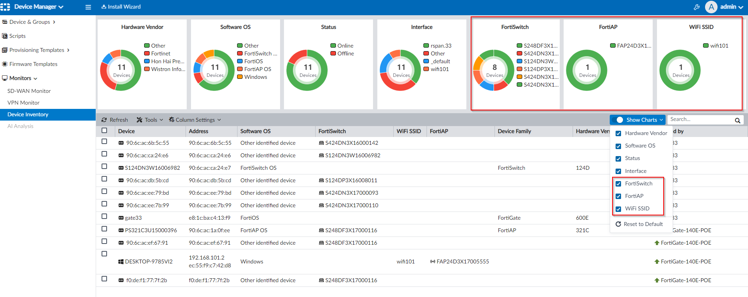Select row checkbox for gate33
The width and height of the screenshot is (748, 297).
[x=104, y=217]
